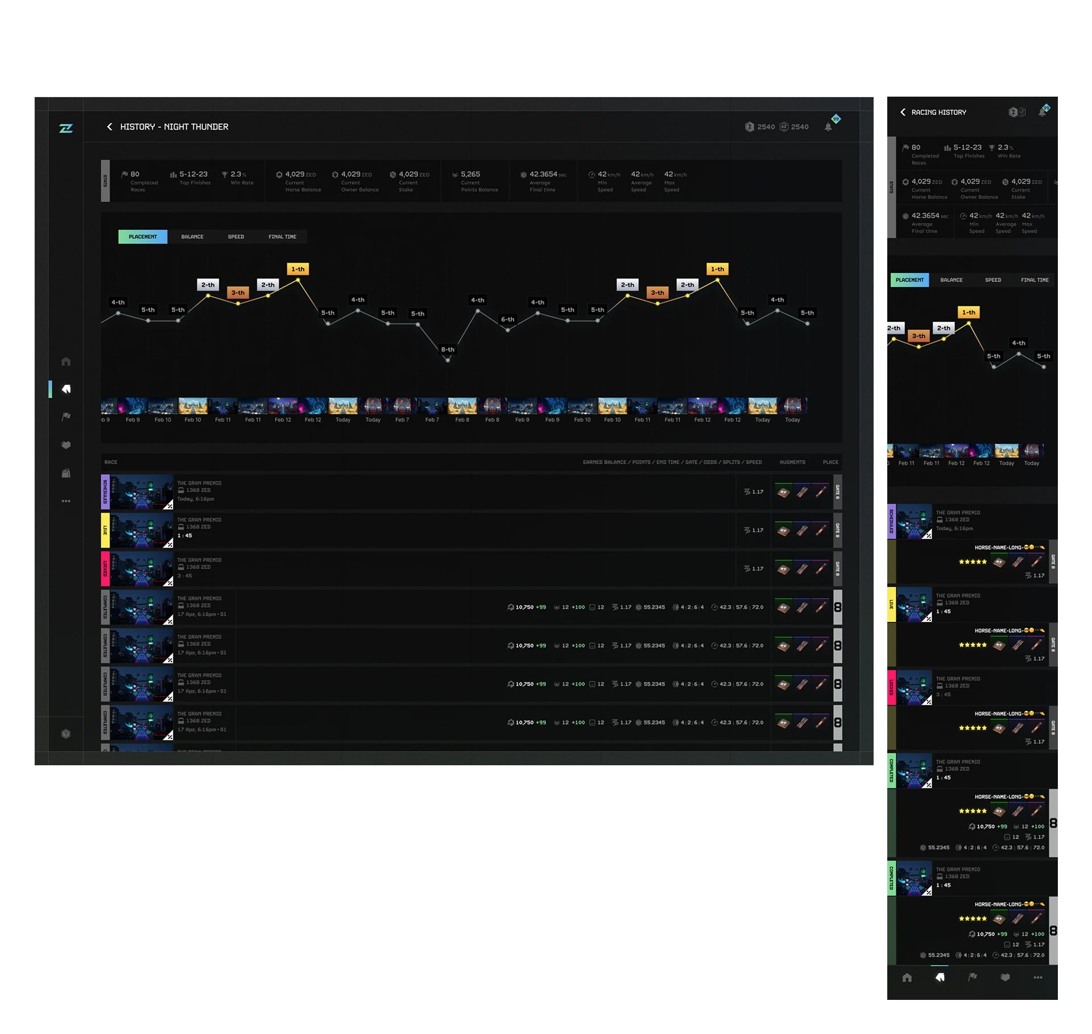
Task: Select the Final Time tab in the desktop chart
Action: click(282, 236)
